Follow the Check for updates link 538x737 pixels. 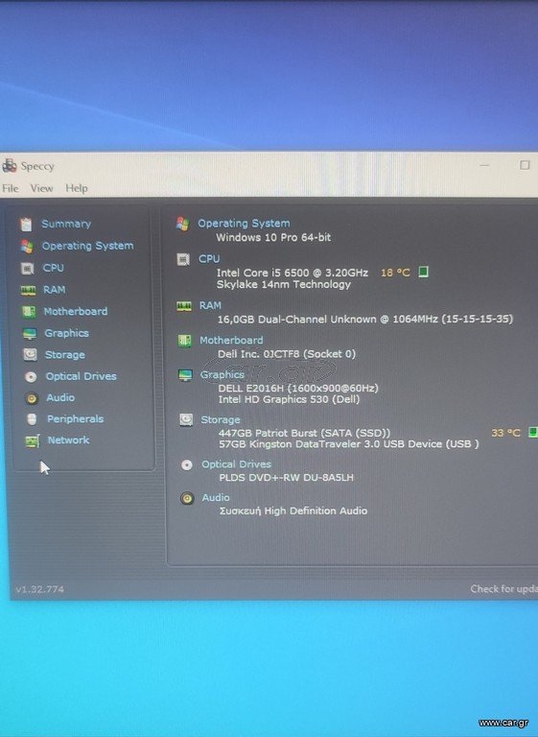point(503,589)
